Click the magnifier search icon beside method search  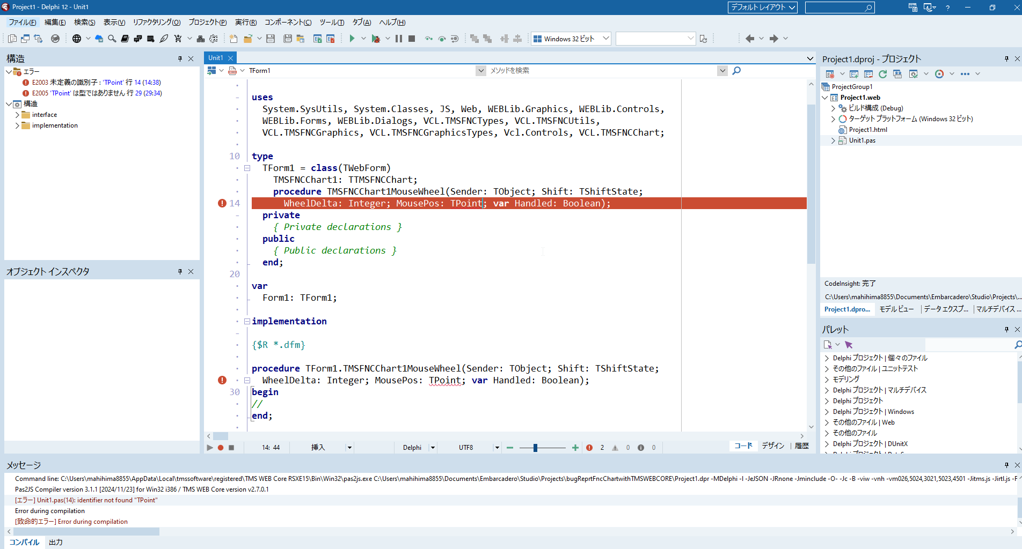[x=736, y=71]
